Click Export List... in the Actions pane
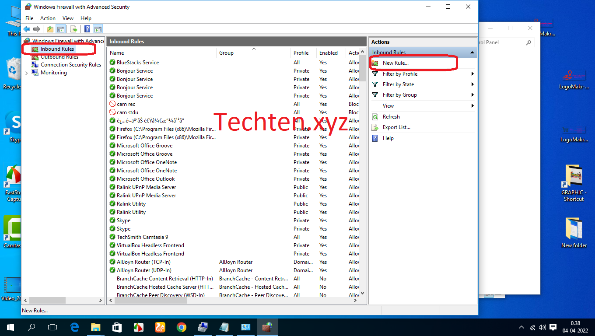Image resolution: width=595 pixels, height=336 pixels. [396, 127]
